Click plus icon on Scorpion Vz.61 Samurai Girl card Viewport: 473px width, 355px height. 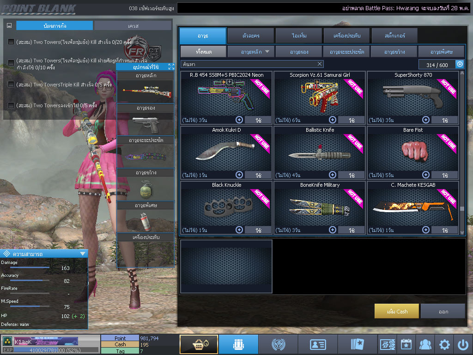tap(333, 120)
